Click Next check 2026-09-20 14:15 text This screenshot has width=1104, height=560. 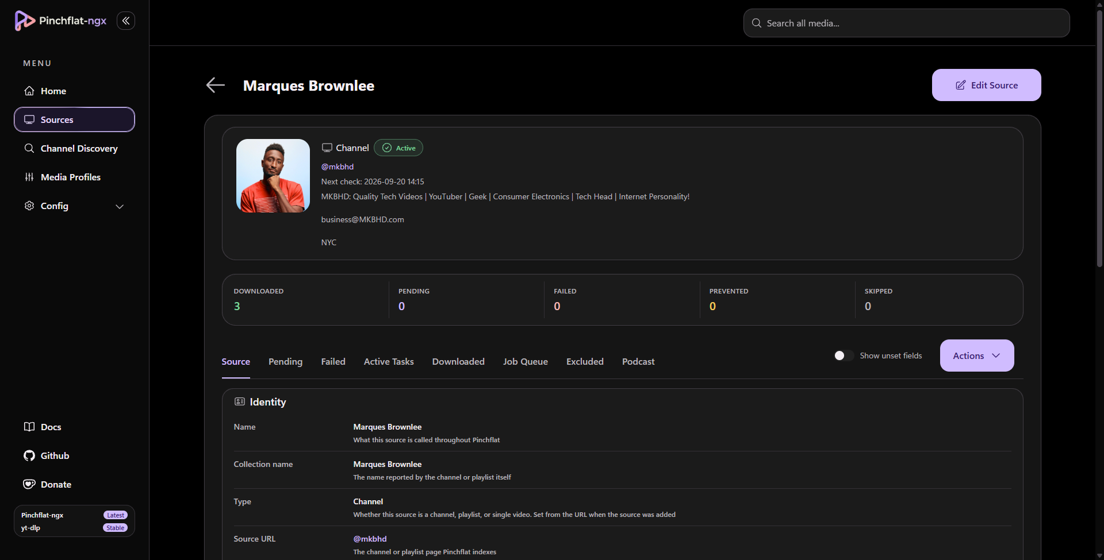tap(373, 181)
